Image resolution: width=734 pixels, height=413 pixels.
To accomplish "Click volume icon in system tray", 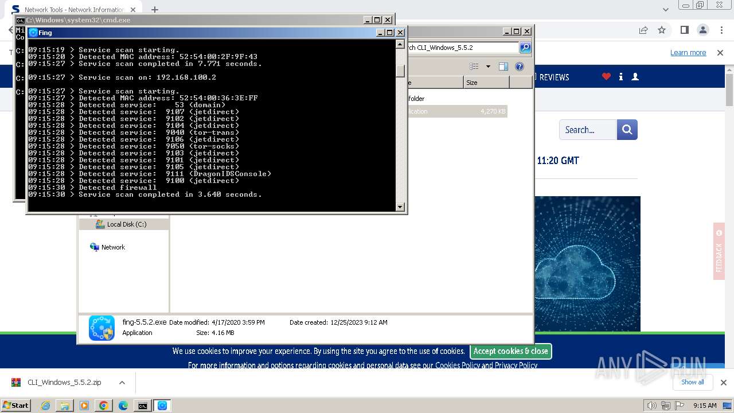I will pyautogui.click(x=651, y=406).
